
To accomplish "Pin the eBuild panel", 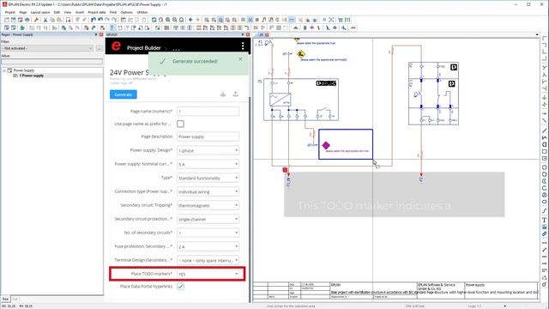I will coord(243,34).
